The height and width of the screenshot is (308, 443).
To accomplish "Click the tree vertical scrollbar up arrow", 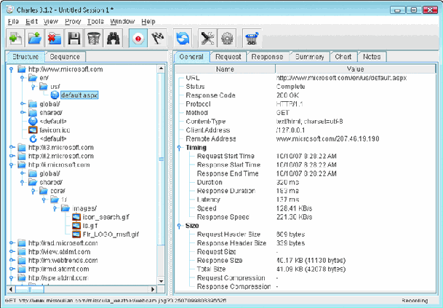I will pos(161,68).
